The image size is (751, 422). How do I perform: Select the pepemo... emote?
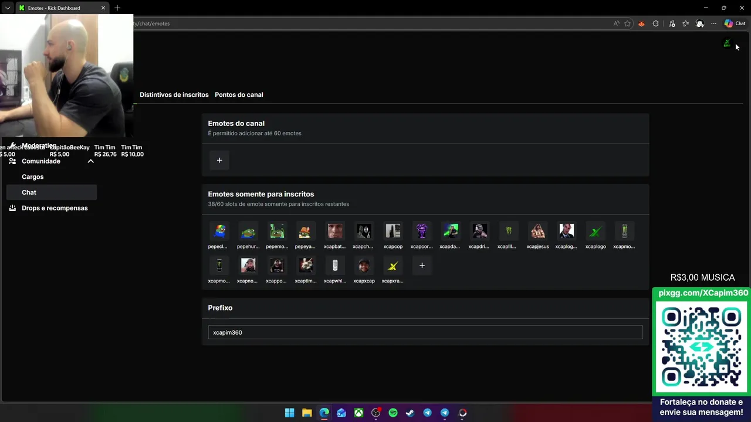277,231
